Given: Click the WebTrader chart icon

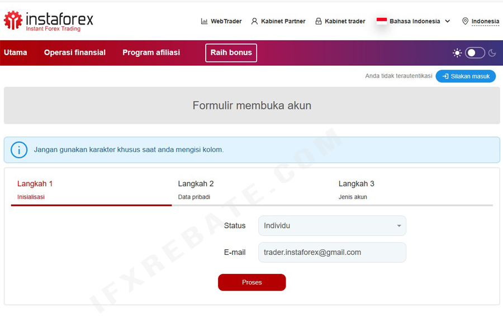Looking at the screenshot, I should click(204, 21).
